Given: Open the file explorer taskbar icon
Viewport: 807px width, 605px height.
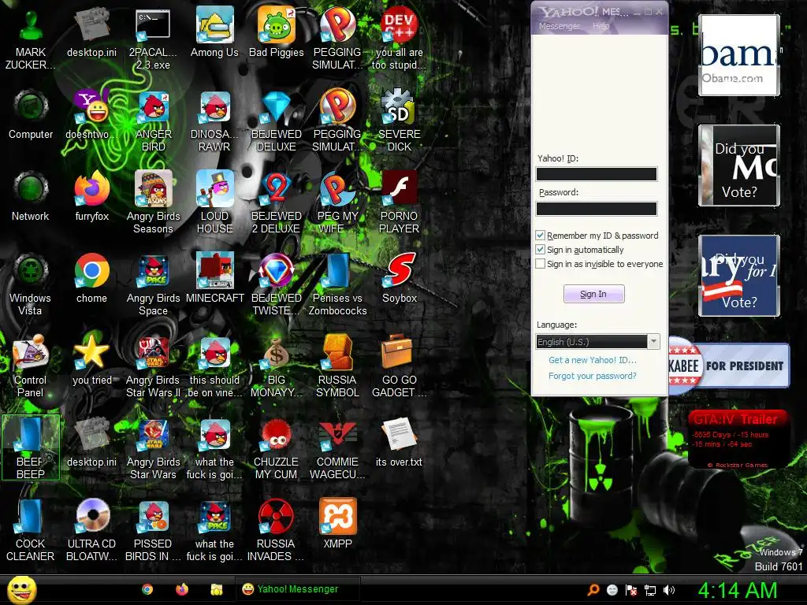Looking at the screenshot, I should tap(217, 589).
